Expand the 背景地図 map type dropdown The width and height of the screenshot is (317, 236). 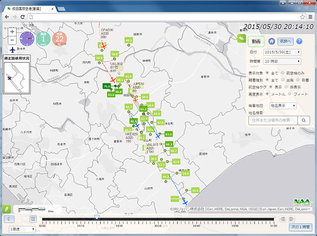pos(283,105)
